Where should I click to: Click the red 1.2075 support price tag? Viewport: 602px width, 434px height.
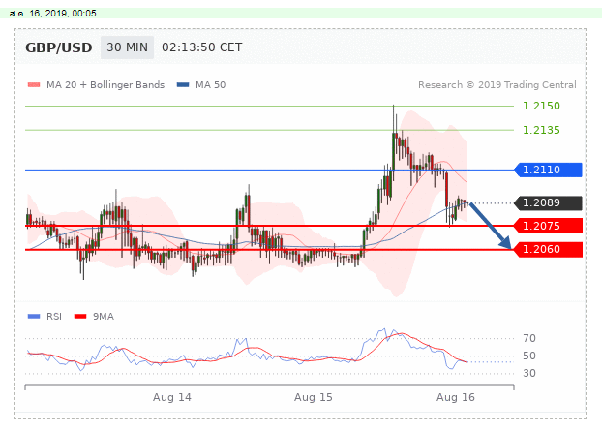click(x=548, y=226)
